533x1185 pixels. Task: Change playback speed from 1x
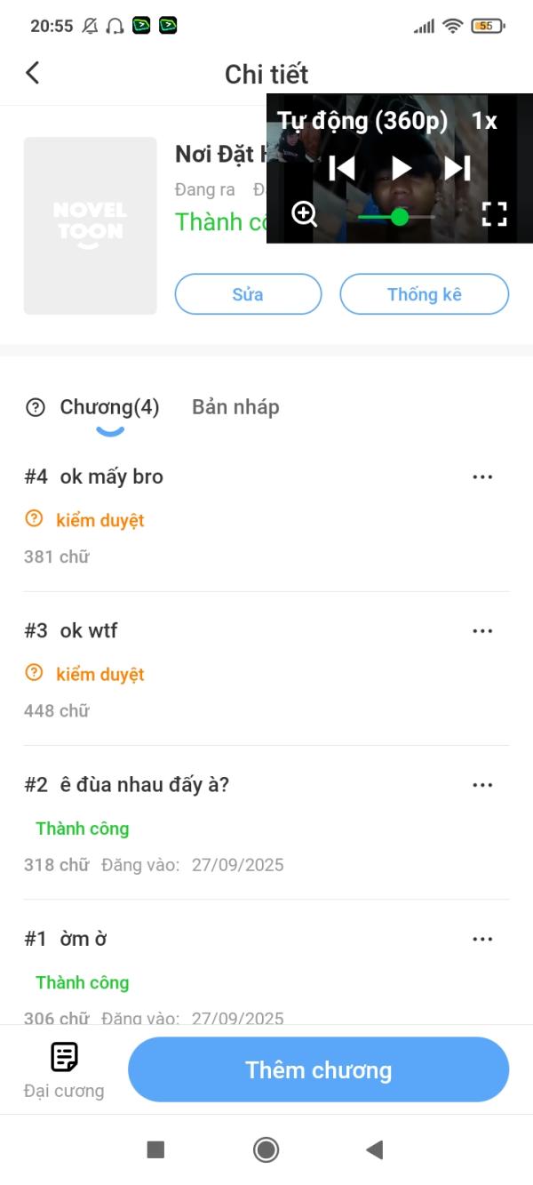(484, 121)
